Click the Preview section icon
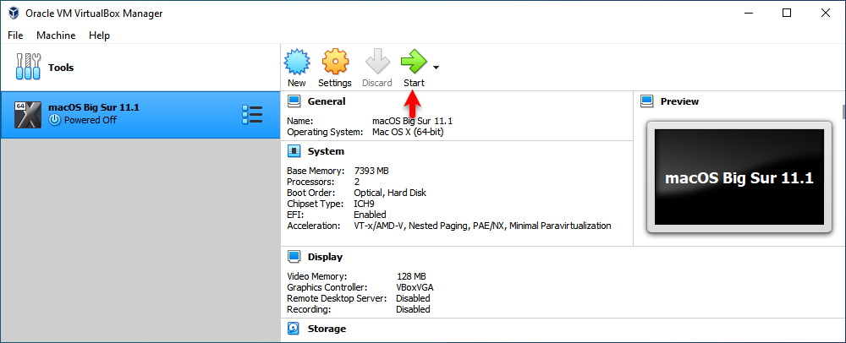 [647, 101]
